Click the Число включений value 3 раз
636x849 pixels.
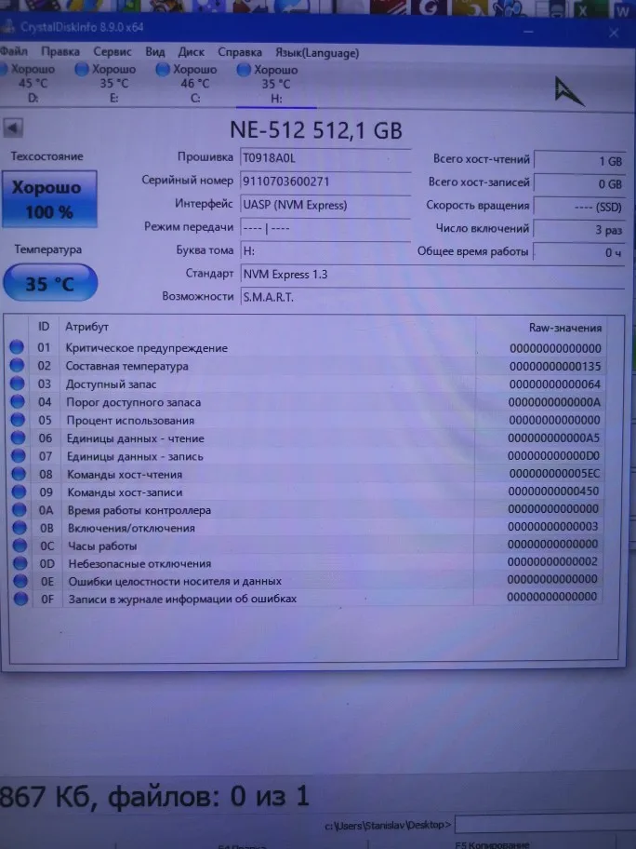pos(580,230)
